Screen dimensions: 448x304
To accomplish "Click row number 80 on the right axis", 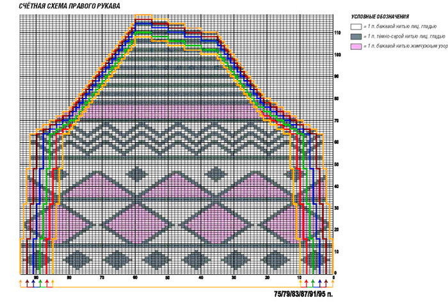I will (337, 99).
